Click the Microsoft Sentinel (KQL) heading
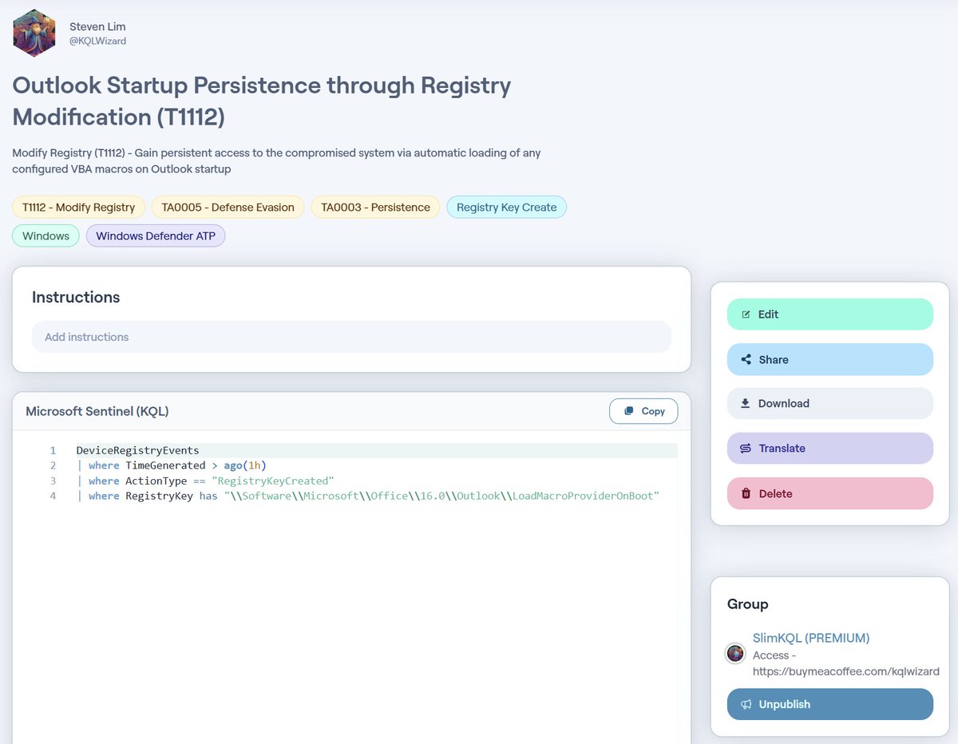The image size is (958, 744). click(x=97, y=411)
